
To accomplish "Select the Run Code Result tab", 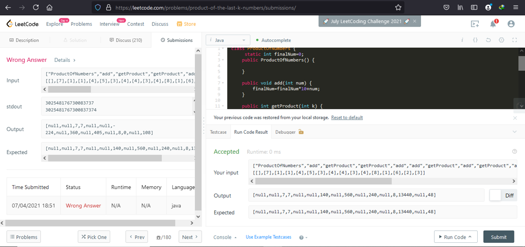I will pyautogui.click(x=251, y=132).
